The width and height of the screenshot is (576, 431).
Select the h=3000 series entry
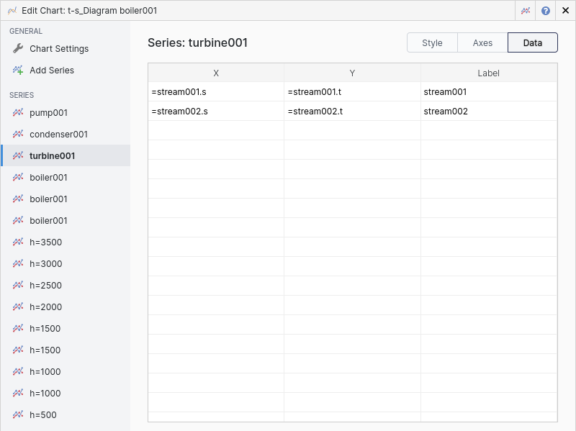pyautogui.click(x=45, y=264)
